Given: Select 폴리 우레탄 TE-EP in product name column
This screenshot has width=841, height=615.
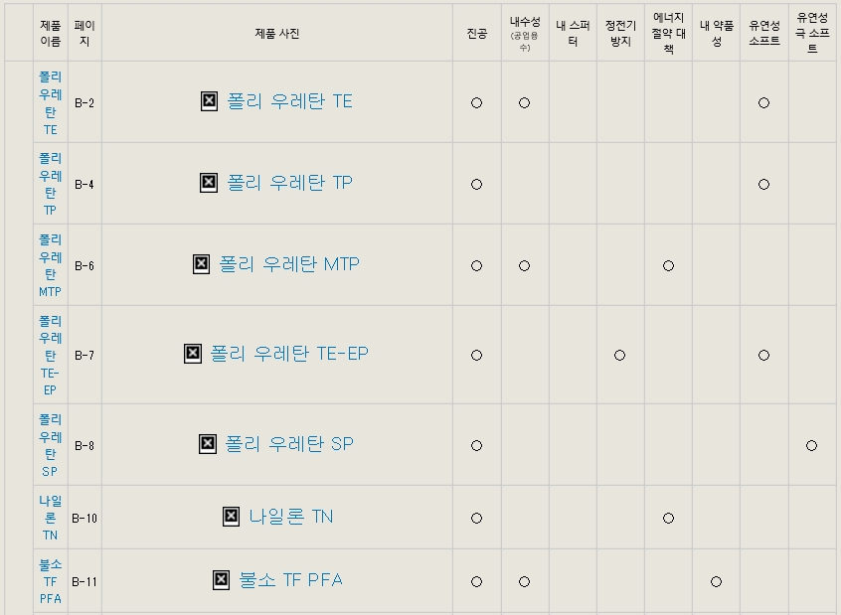Looking at the screenshot, I should tap(51, 355).
